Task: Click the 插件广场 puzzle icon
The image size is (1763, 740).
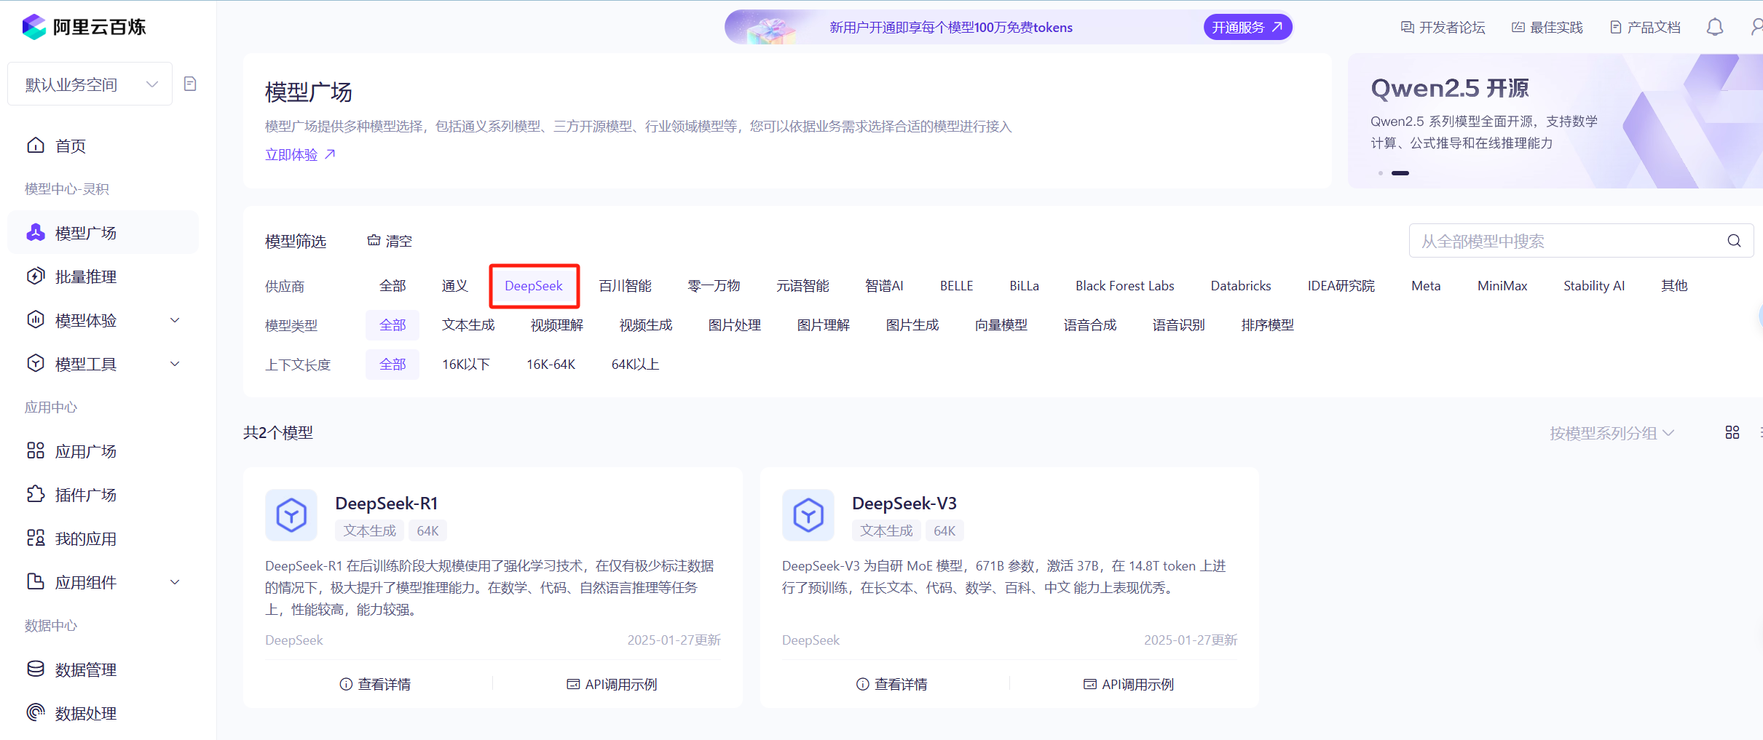Action: pos(36,494)
